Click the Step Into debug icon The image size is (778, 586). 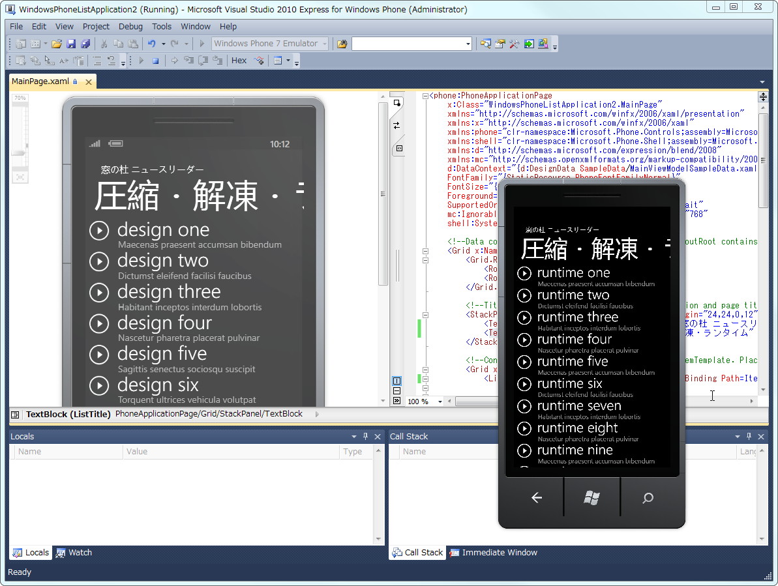188,61
